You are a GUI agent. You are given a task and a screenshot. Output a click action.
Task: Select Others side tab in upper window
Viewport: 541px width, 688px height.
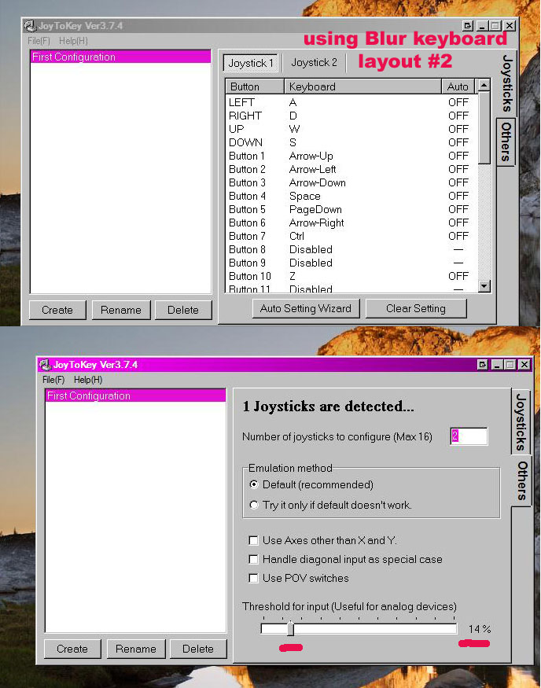[506, 142]
